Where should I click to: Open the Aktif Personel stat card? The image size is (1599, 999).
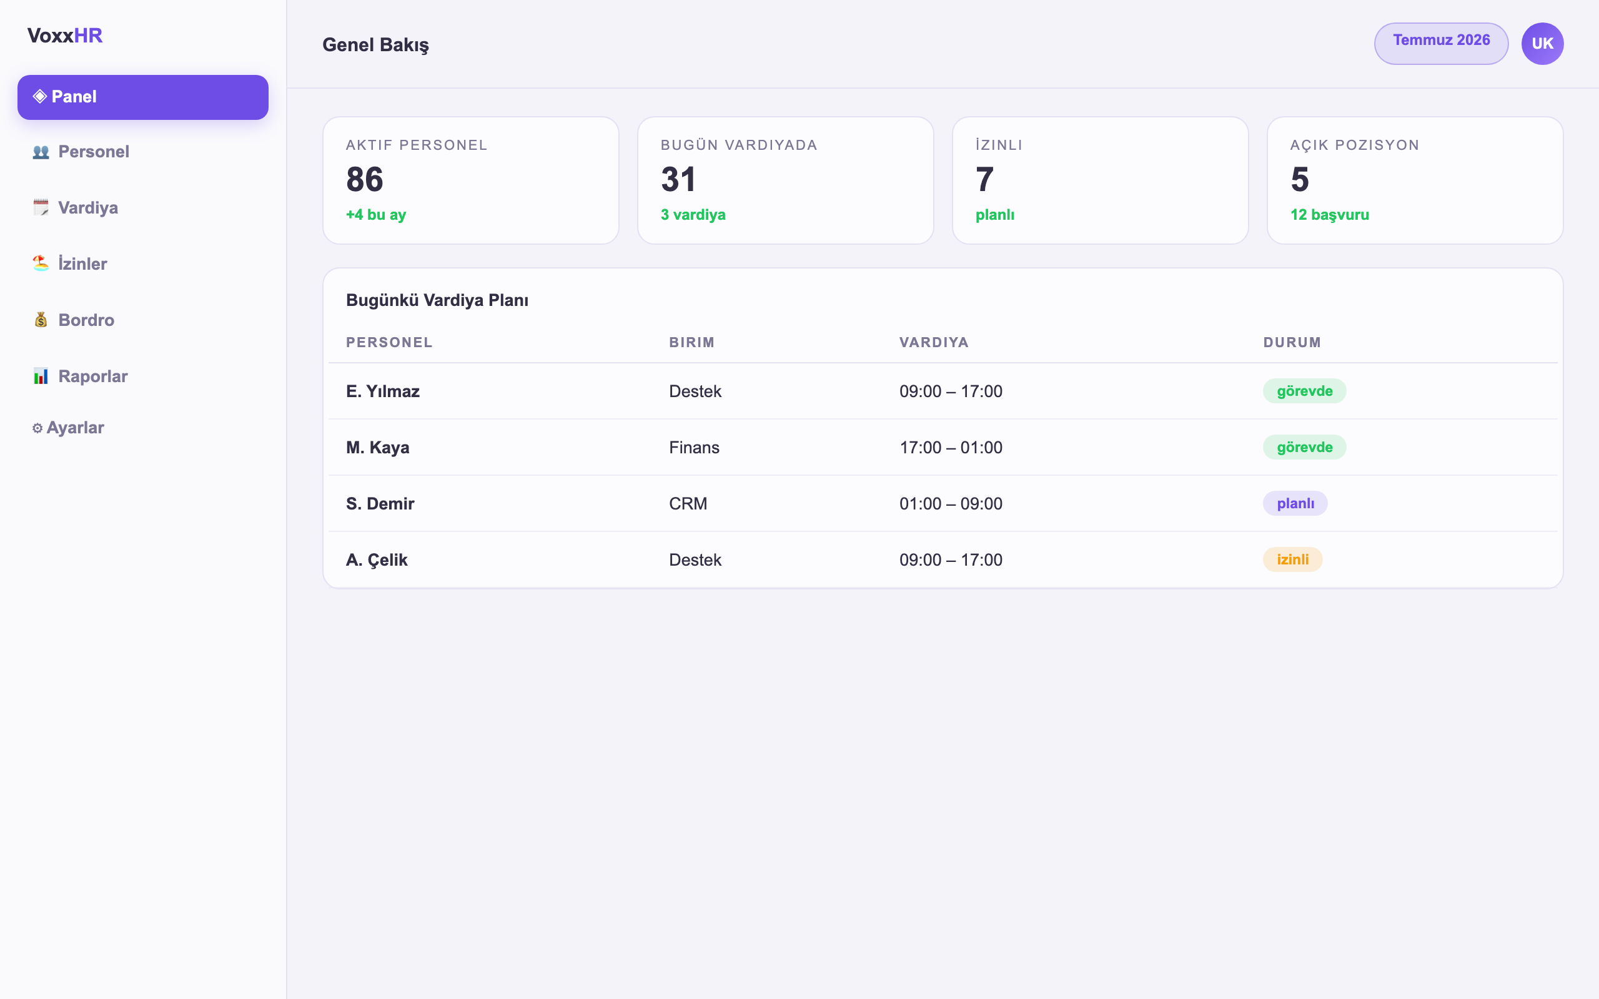coord(470,180)
